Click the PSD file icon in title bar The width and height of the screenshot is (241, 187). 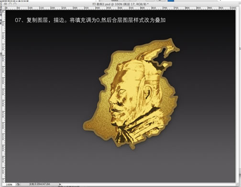click(x=94, y=4)
